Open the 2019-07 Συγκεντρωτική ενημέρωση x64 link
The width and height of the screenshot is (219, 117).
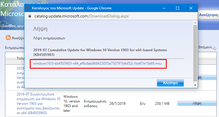(39, 104)
